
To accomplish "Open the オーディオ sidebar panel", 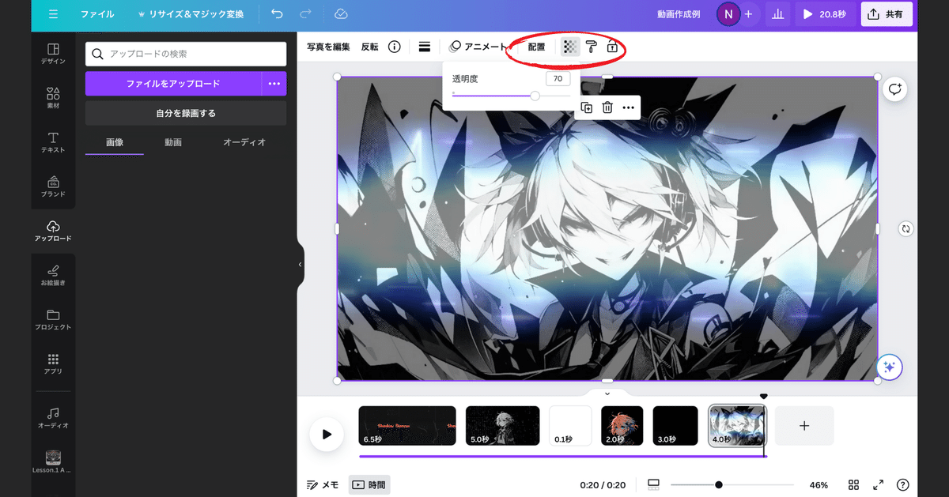I will click(54, 418).
